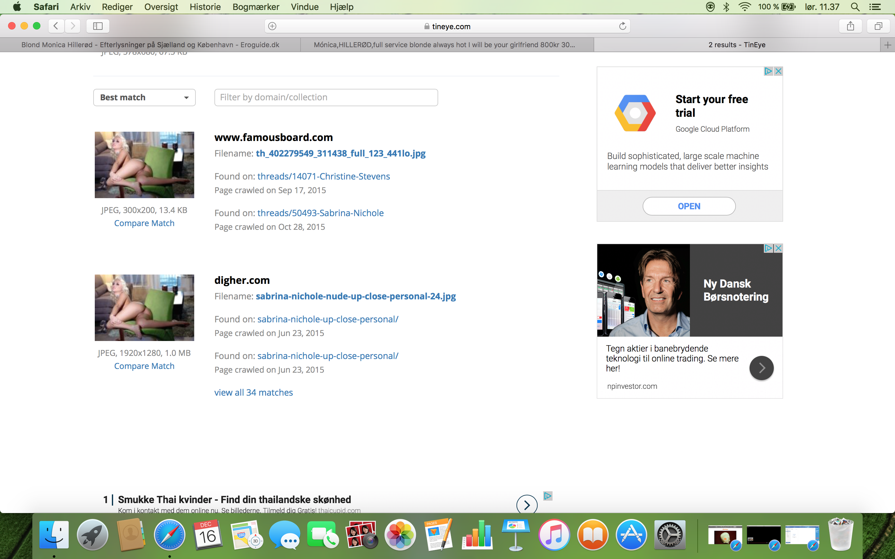The width and height of the screenshot is (895, 559).
Task: Expand the Best match sort dropdown
Action: 144,98
